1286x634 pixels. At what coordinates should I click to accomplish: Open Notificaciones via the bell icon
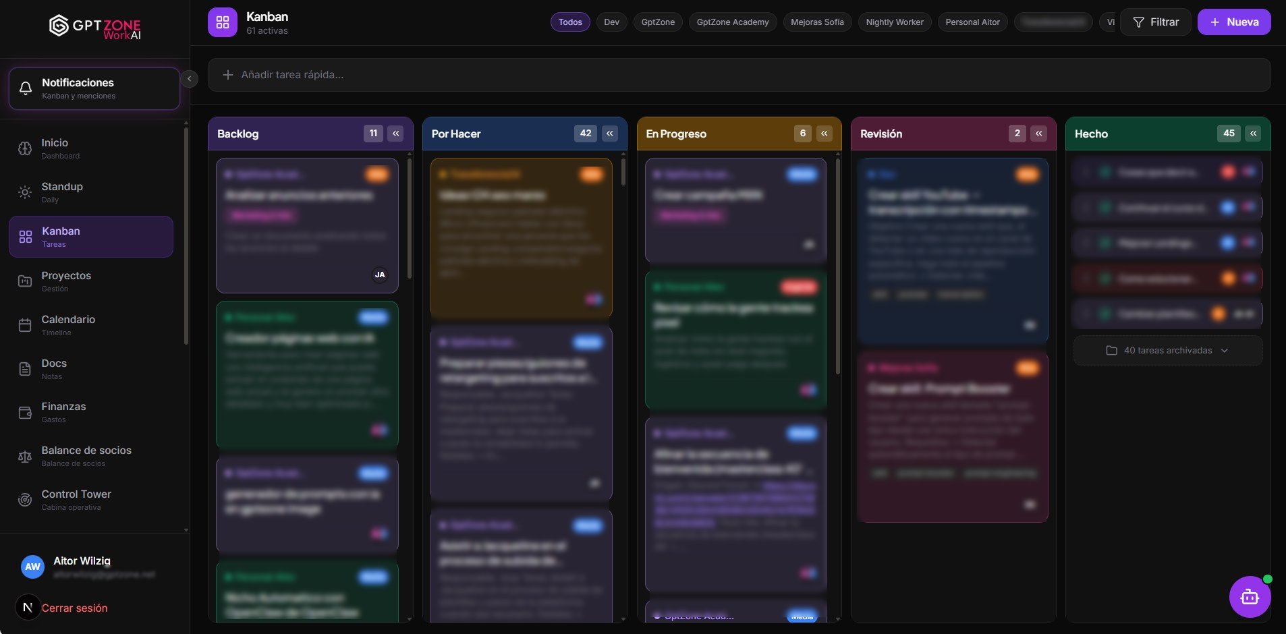[x=26, y=88]
